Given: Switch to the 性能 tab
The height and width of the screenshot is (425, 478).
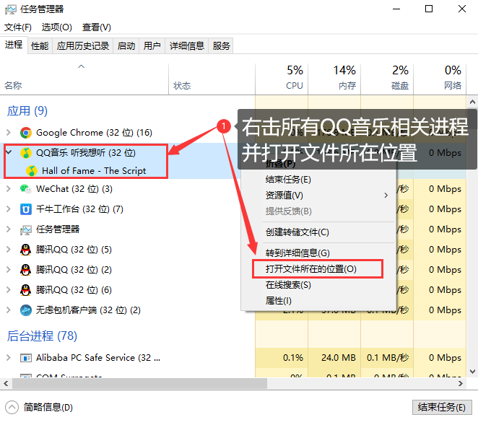Looking at the screenshot, I should pos(40,46).
